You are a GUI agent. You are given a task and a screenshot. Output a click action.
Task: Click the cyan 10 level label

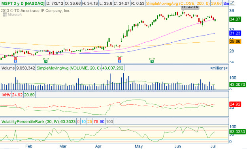[x=83, y=121]
